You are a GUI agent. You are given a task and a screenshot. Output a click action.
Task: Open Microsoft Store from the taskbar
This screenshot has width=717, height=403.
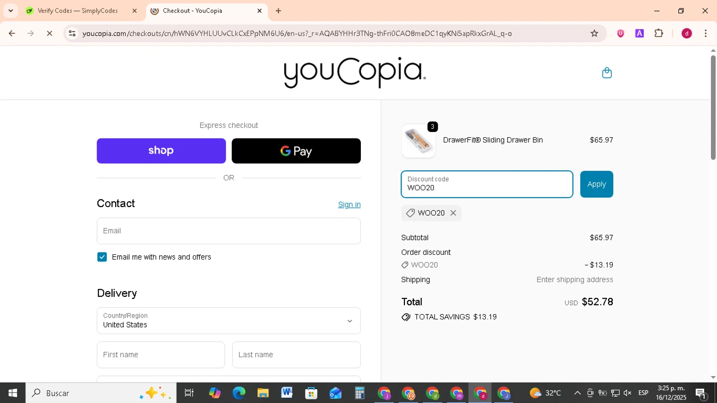311,393
